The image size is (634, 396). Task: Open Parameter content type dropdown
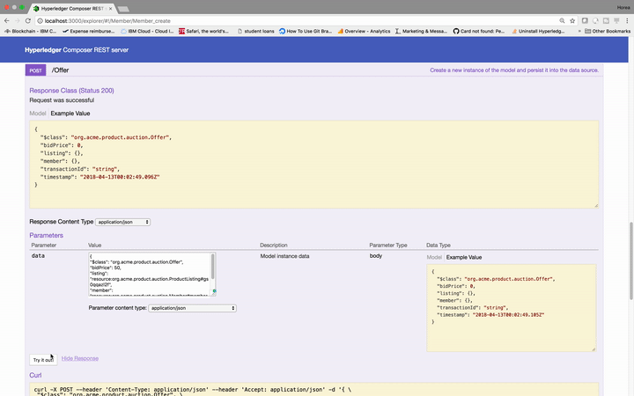[193, 308]
